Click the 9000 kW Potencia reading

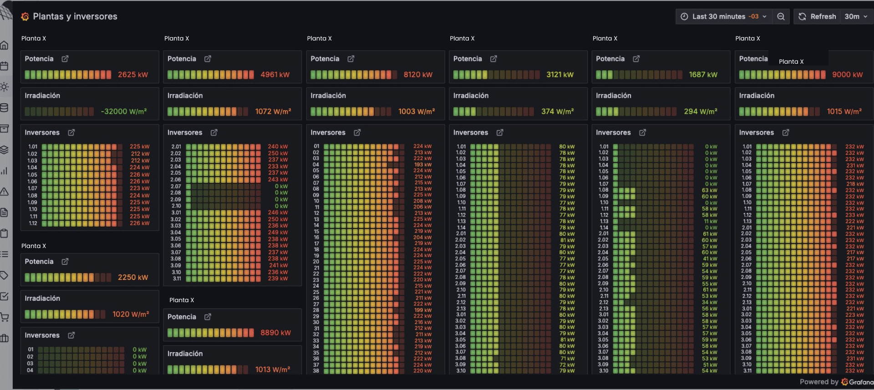847,75
